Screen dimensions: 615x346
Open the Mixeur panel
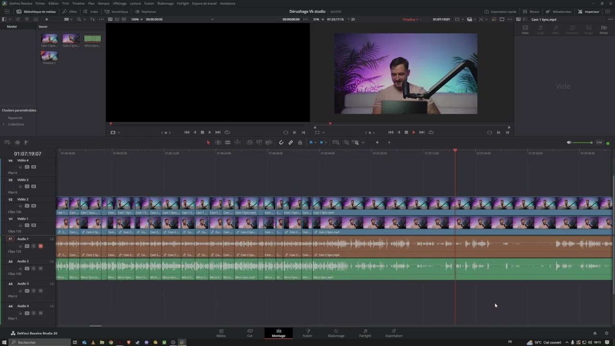tap(531, 12)
